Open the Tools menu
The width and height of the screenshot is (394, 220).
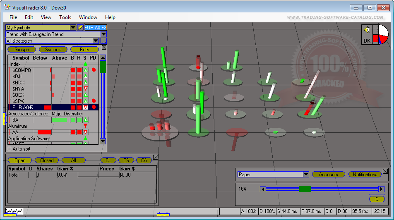[x=65, y=17]
